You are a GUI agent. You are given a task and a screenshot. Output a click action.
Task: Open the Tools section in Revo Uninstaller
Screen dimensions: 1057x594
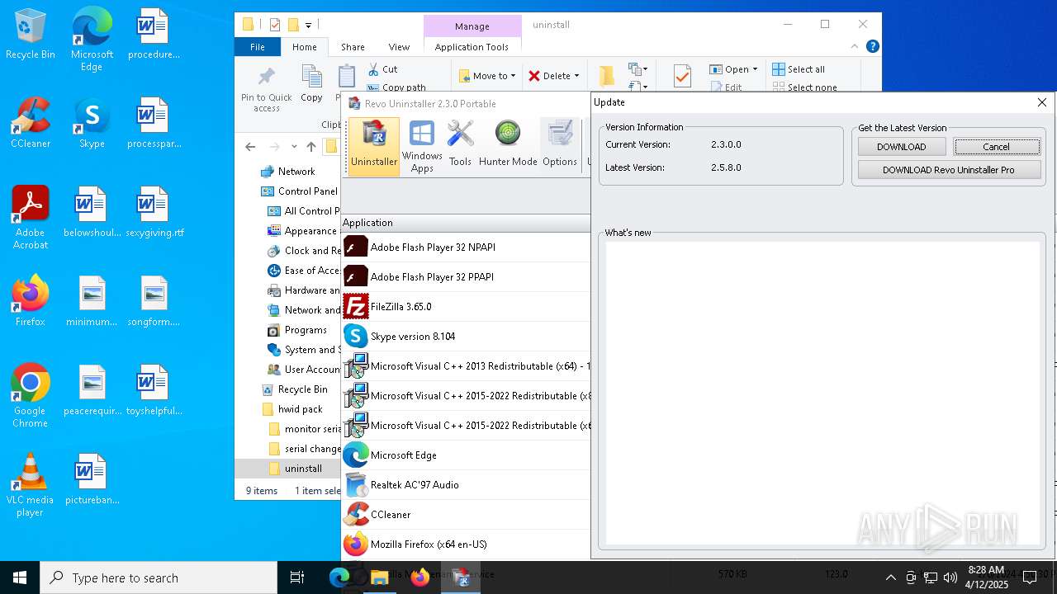(x=460, y=145)
